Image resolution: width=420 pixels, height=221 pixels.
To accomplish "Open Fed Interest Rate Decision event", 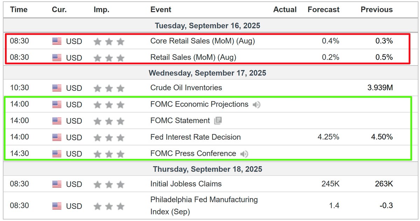I will [196, 137].
